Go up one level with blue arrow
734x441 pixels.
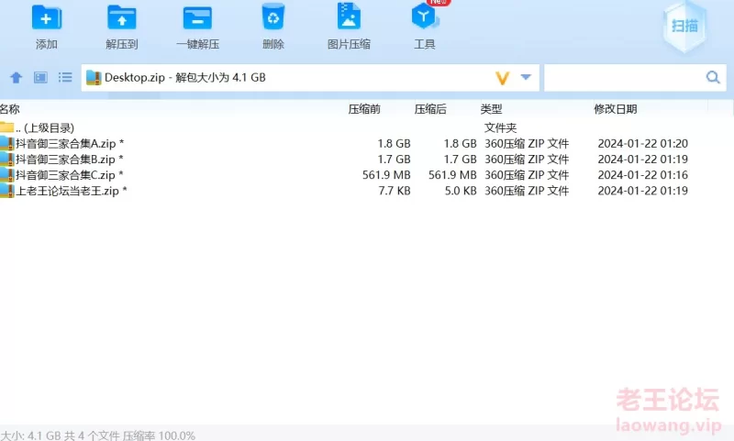pyautogui.click(x=17, y=78)
